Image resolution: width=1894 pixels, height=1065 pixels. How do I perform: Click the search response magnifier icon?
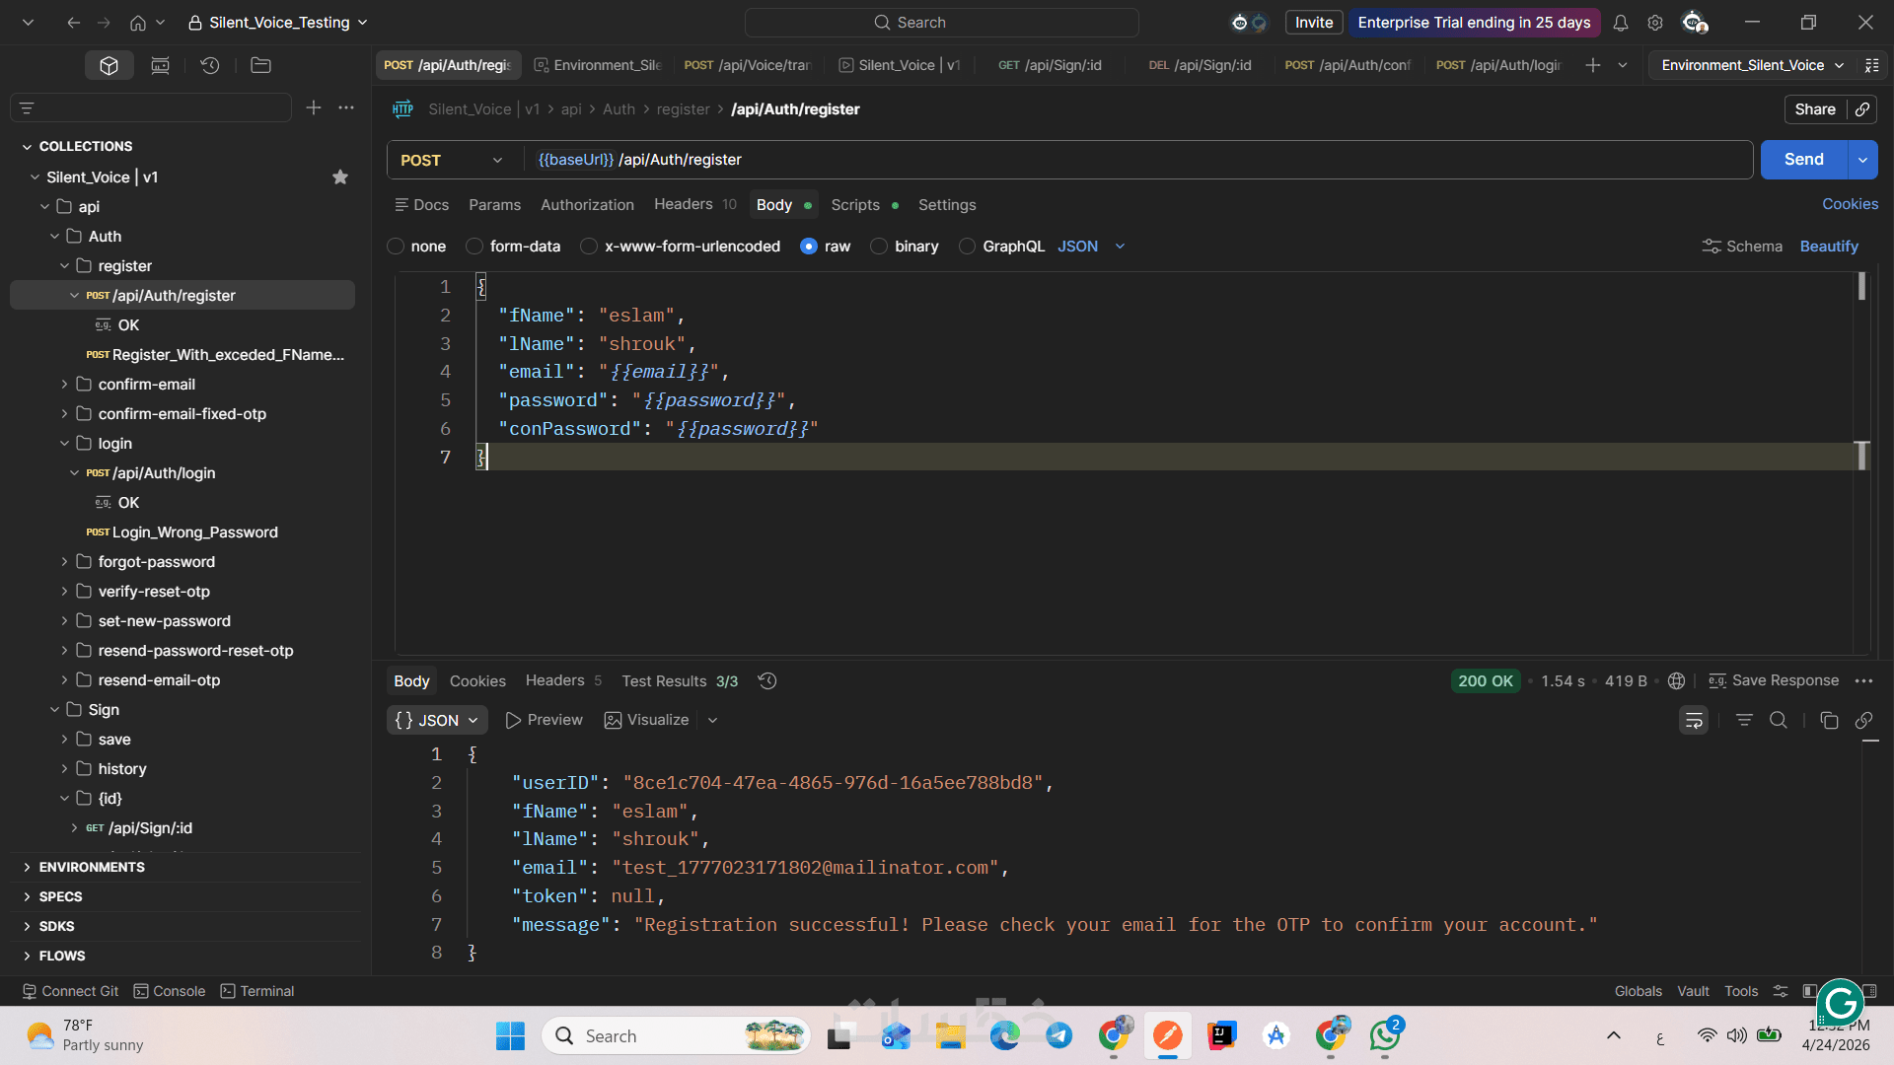pyautogui.click(x=1778, y=721)
